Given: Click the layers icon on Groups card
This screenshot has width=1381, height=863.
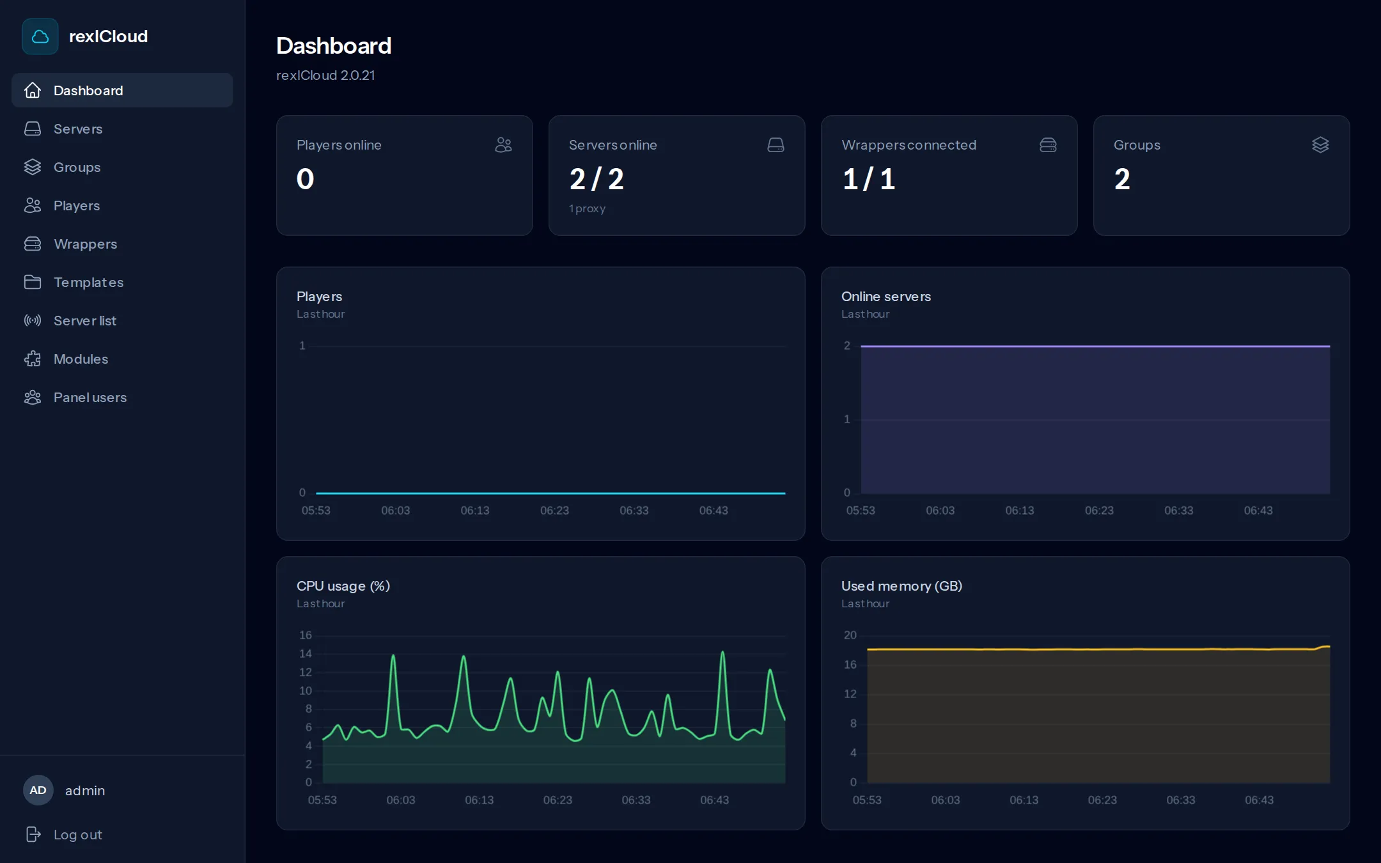Looking at the screenshot, I should 1321,145.
